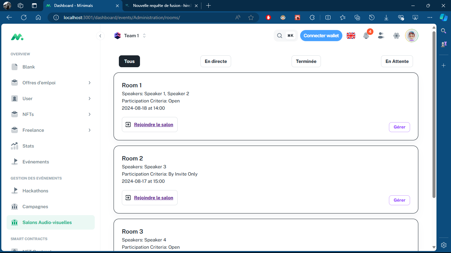The image size is (451, 253).
Task: Click the Room 1 join arrow icon
Action: click(128, 125)
